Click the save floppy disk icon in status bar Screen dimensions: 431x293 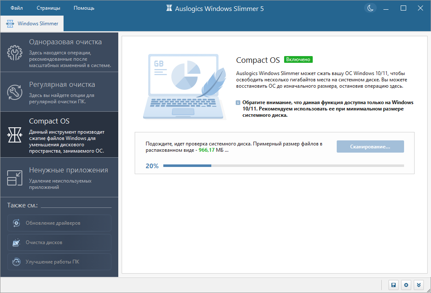(394, 285)
